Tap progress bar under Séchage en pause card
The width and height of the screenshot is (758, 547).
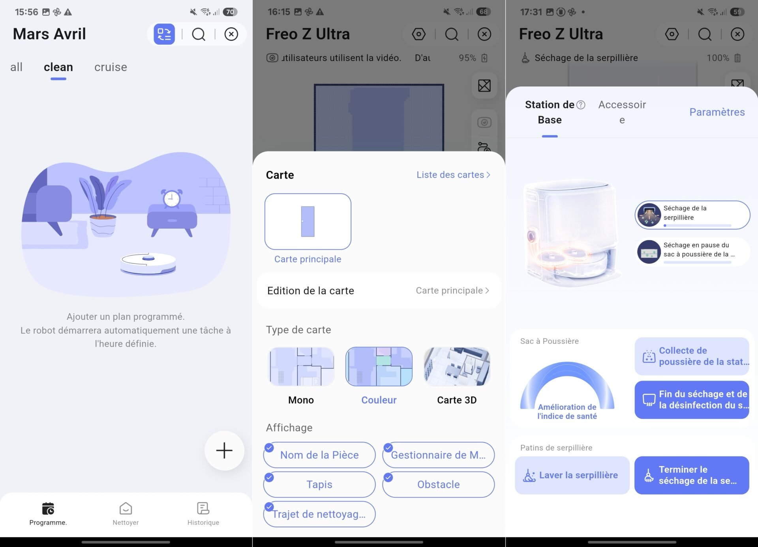698,262
